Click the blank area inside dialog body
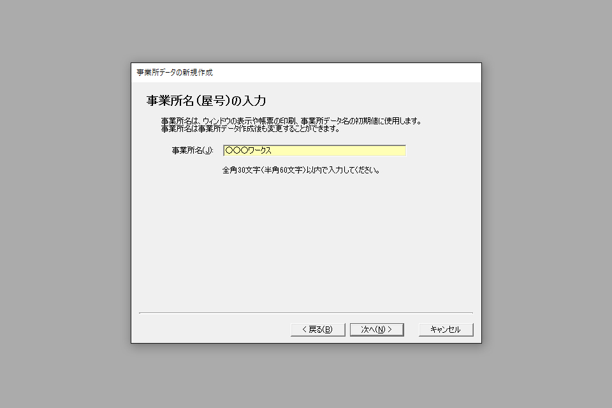The image size is (612, 408). [306, 242]
